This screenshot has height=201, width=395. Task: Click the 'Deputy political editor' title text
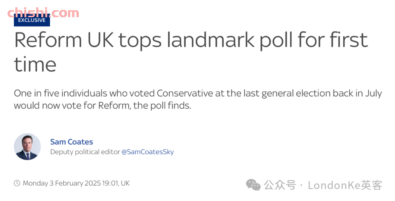(85, 152)
